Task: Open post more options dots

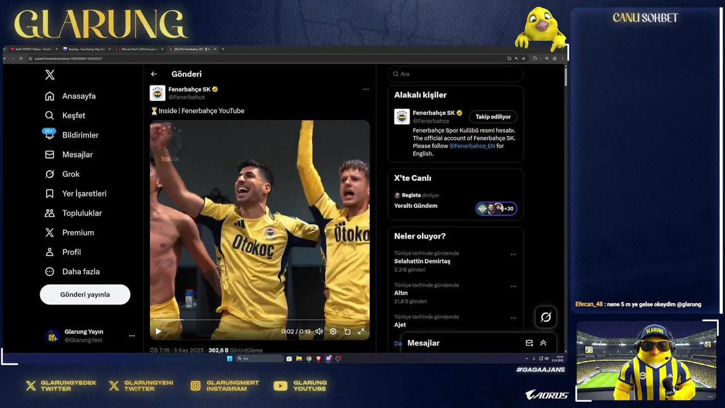Action: pos(366,90)
